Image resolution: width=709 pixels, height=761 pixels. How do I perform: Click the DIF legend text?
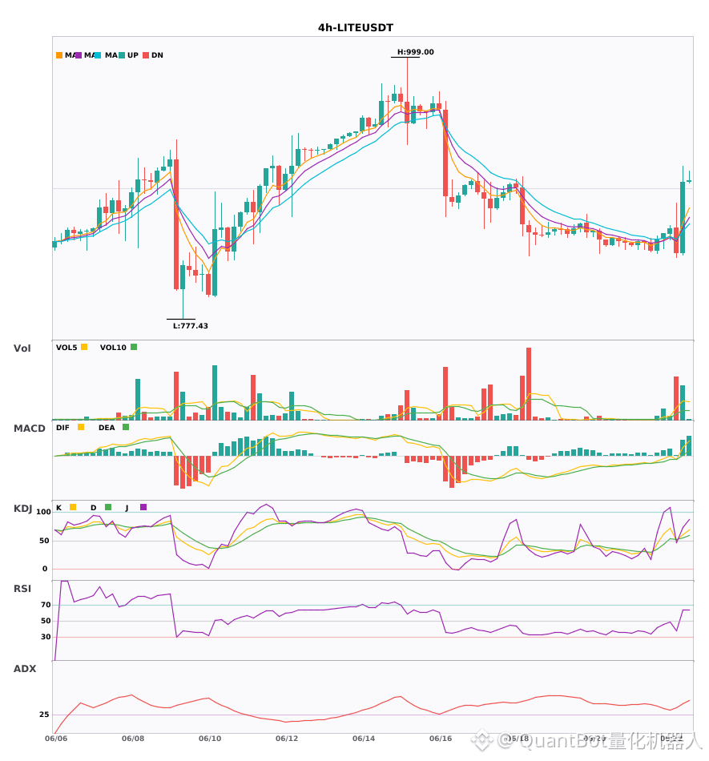pyautogui.click(x=62, y=428)
